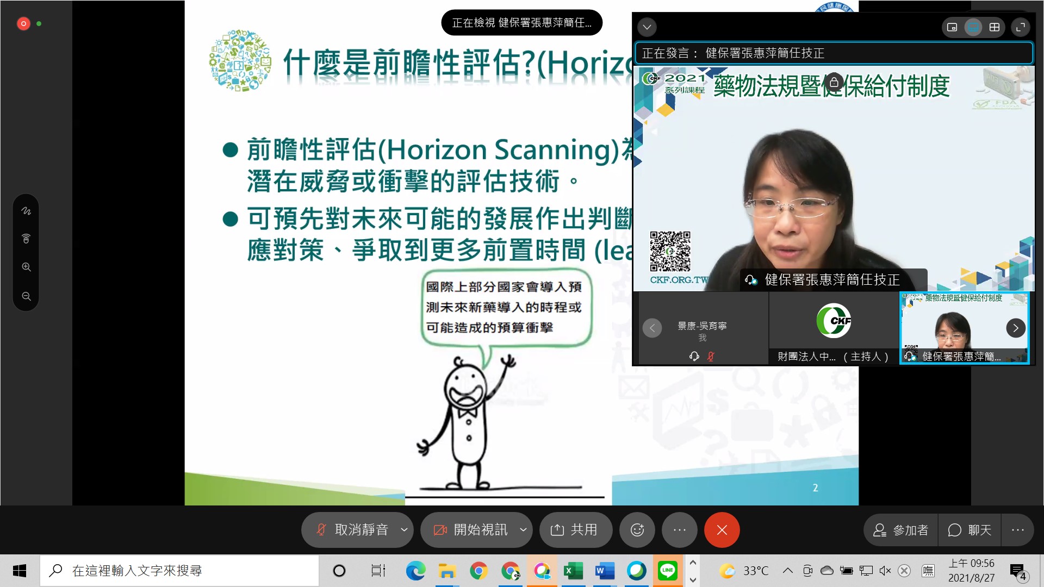Switch to grid view layout
Viewport: 1044px width, 587px height.
click(x=995, y=27)
